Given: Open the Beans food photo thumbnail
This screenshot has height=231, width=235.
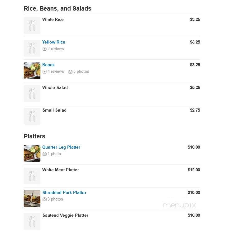Looking at the screenshot, I should [32, 71].
